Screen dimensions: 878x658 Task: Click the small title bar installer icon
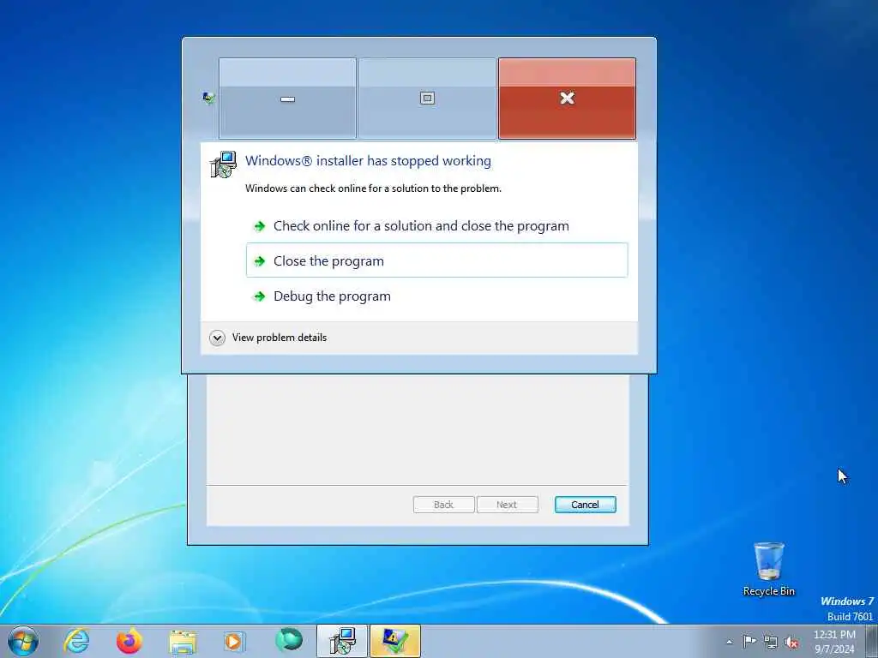(208, 99)
